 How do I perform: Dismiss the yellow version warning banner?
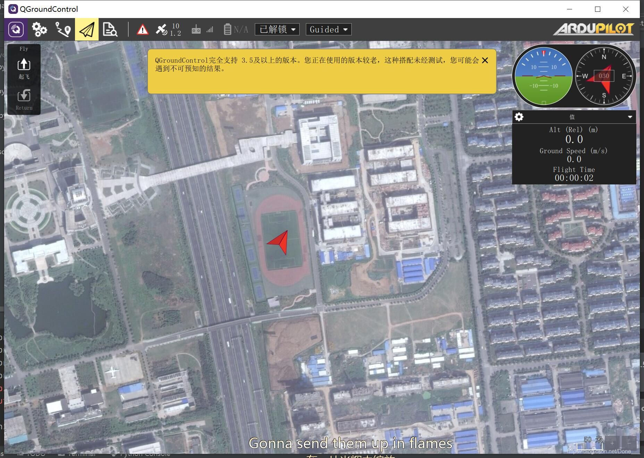pos(485,60)
